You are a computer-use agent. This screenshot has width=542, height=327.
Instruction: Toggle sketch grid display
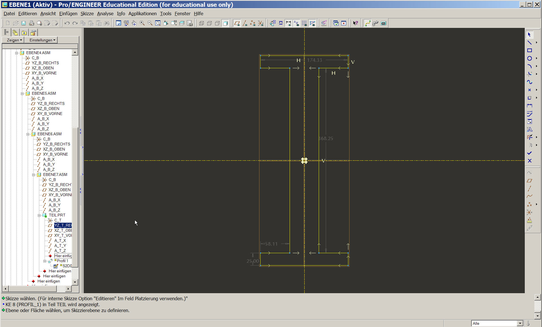(x=304, y=23)
